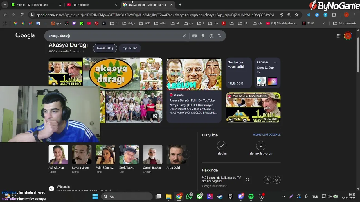Open the Cezmi Baskın cast photo
The image size is (360, 202).
coord(153,154)
